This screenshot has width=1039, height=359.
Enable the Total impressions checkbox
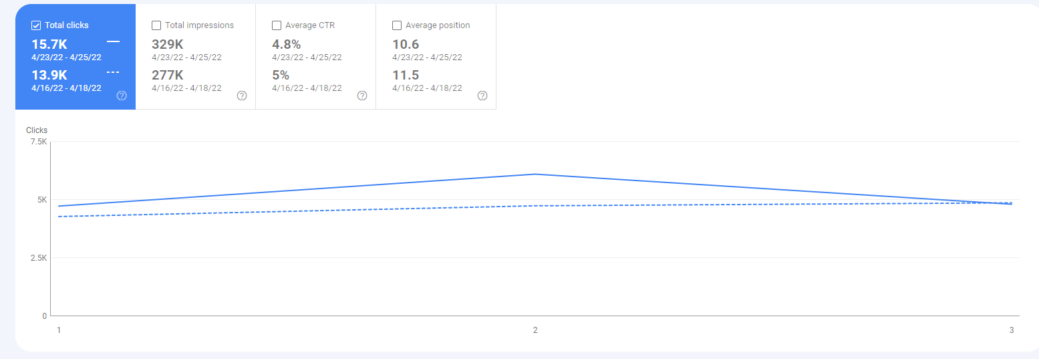point(156,25)
